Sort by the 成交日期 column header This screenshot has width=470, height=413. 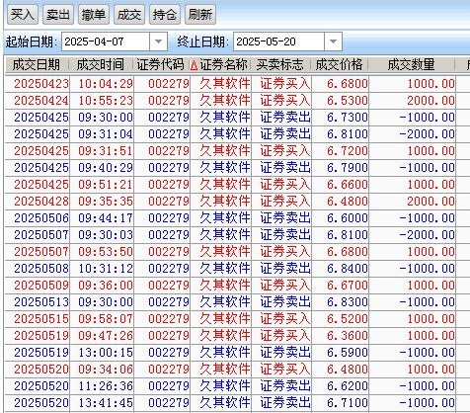pos(37,65)
